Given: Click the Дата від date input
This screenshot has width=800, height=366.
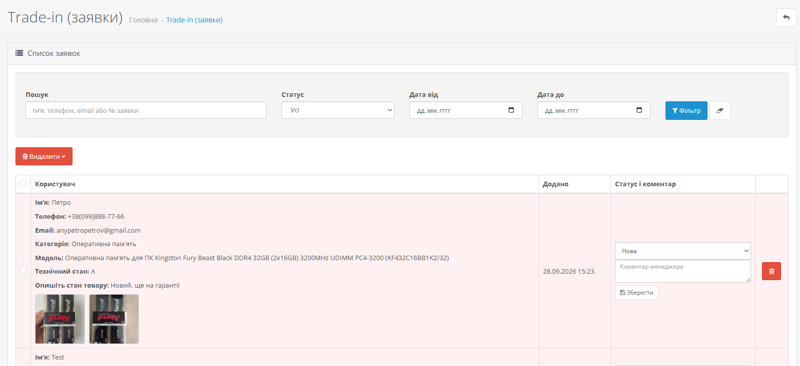Looking at the screenshot, I should (x=466, y=110).
